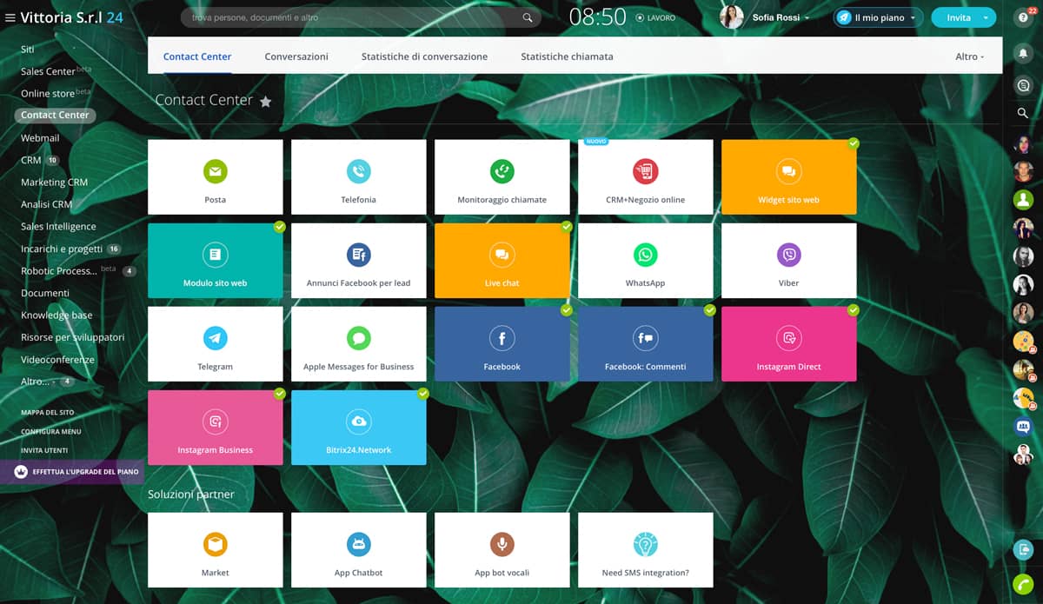
Task: Open the Live chat icon
Action: coord(502,255)
